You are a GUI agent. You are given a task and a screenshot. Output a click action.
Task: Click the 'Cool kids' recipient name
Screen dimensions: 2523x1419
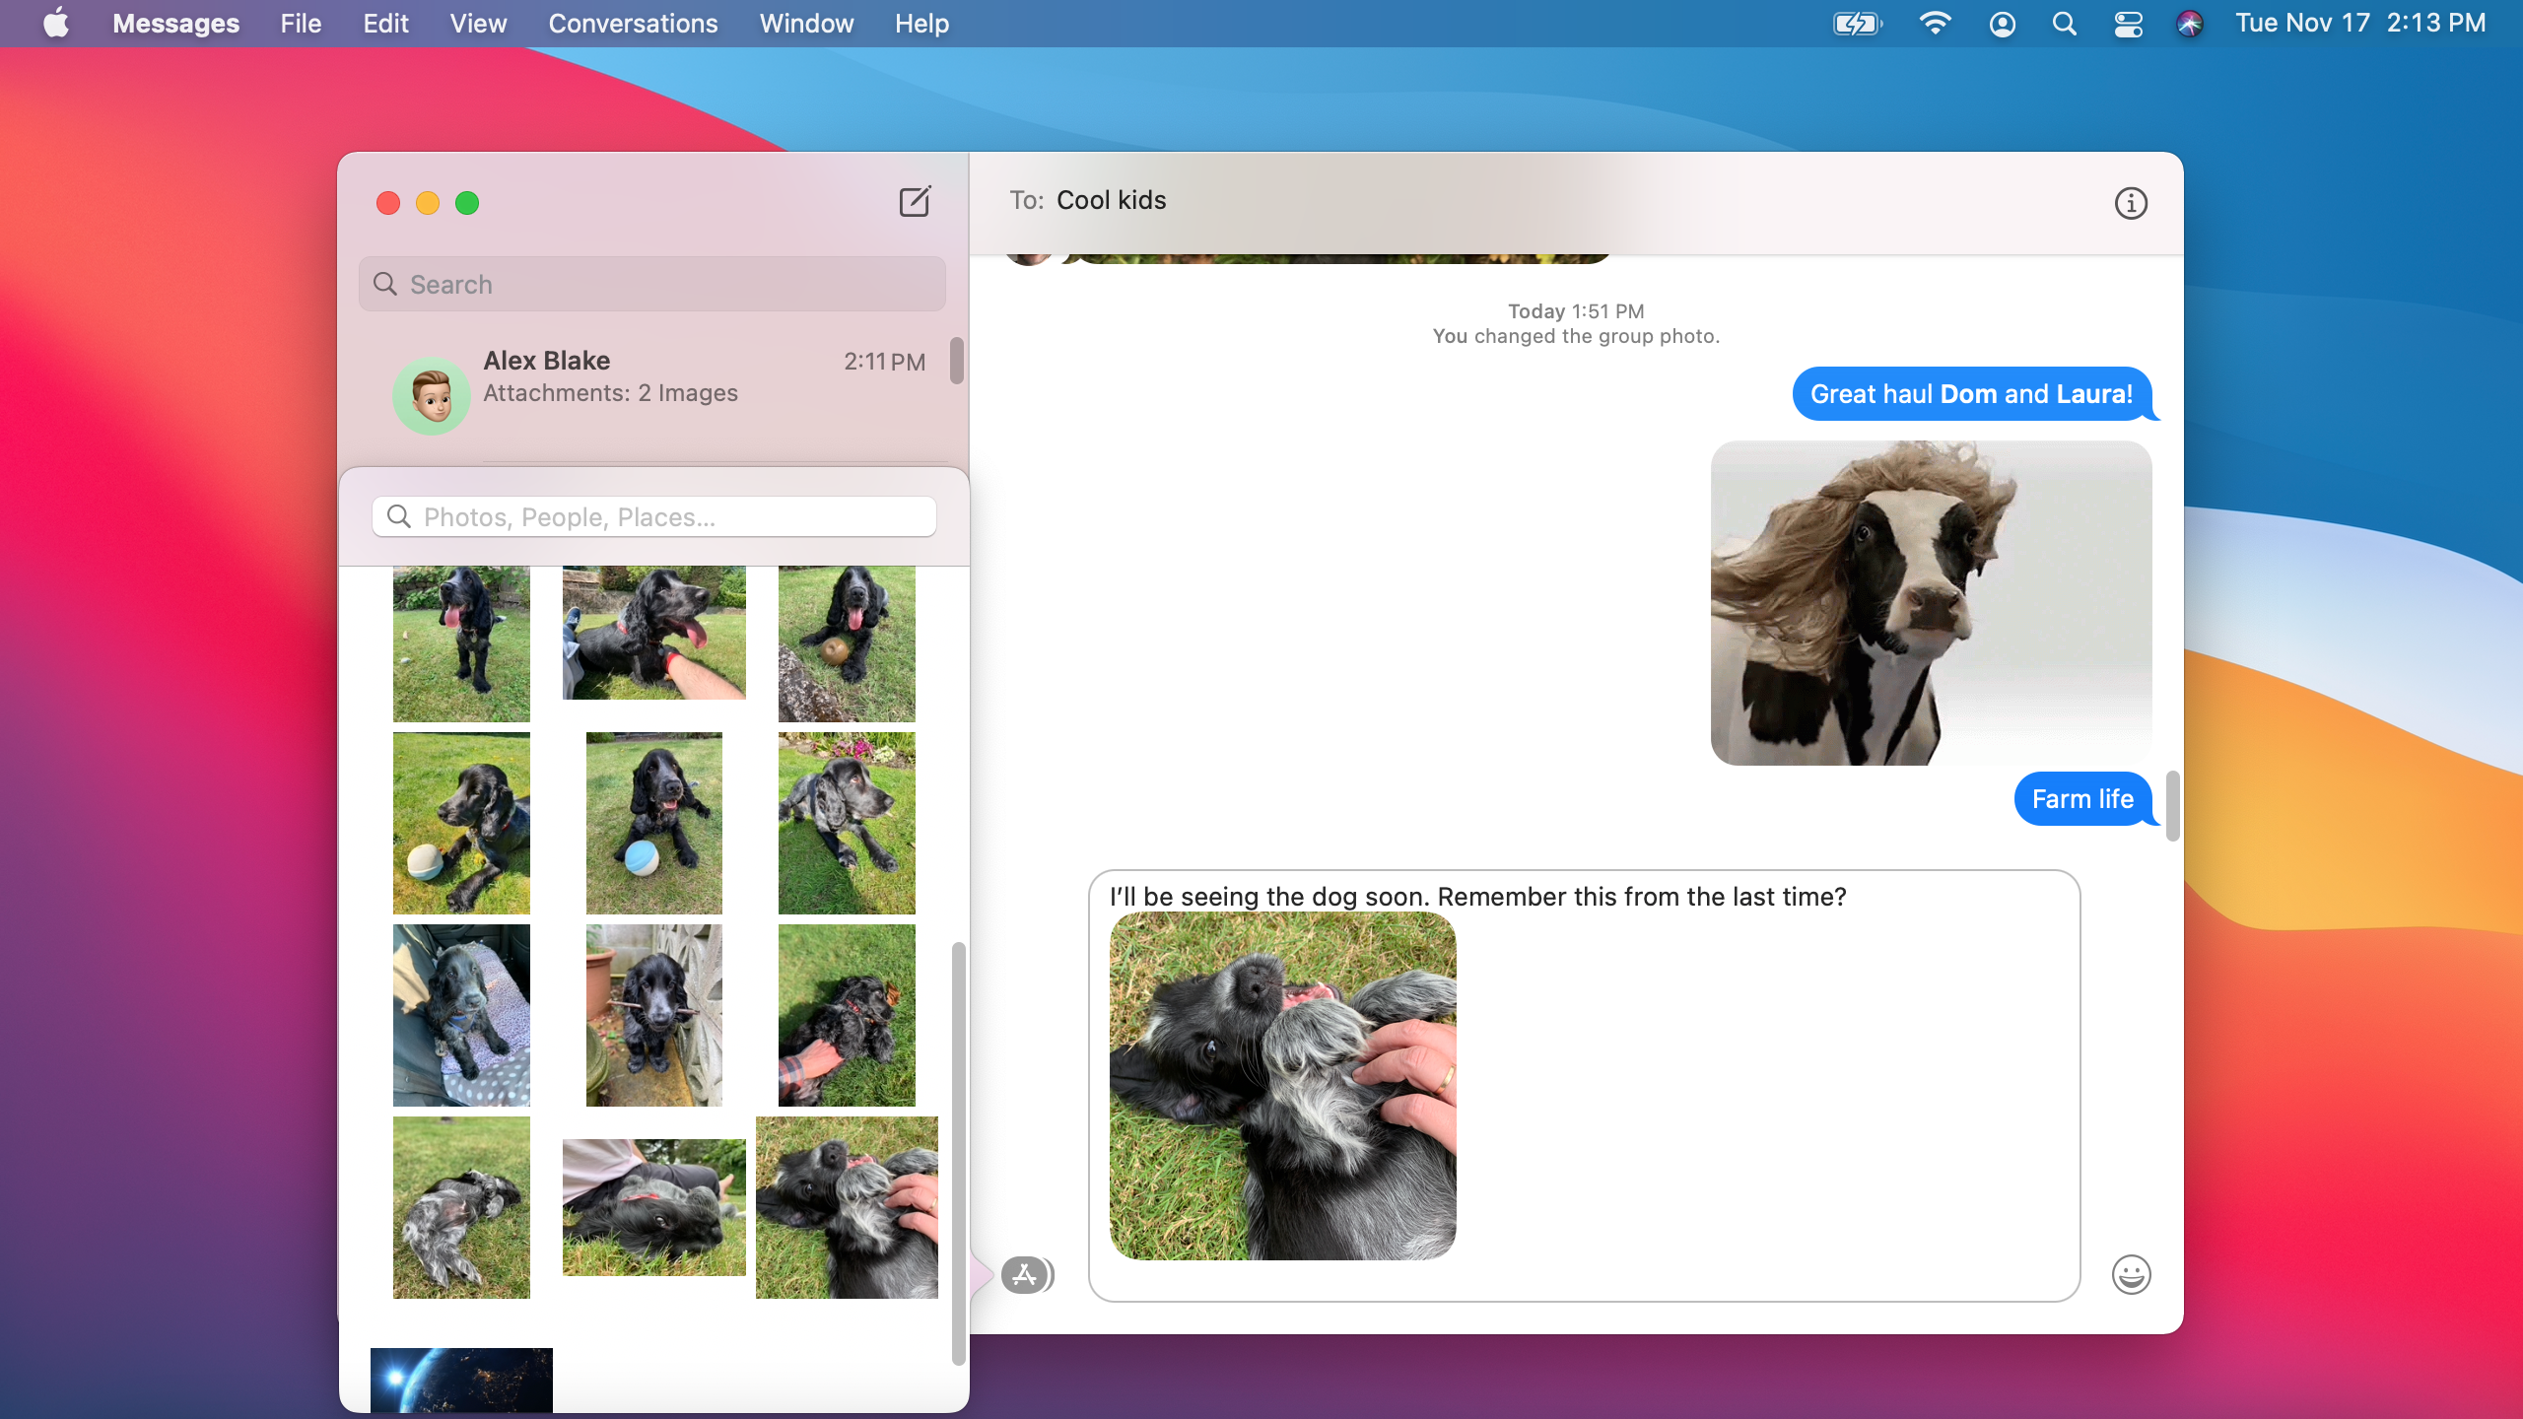point(1111,200)
